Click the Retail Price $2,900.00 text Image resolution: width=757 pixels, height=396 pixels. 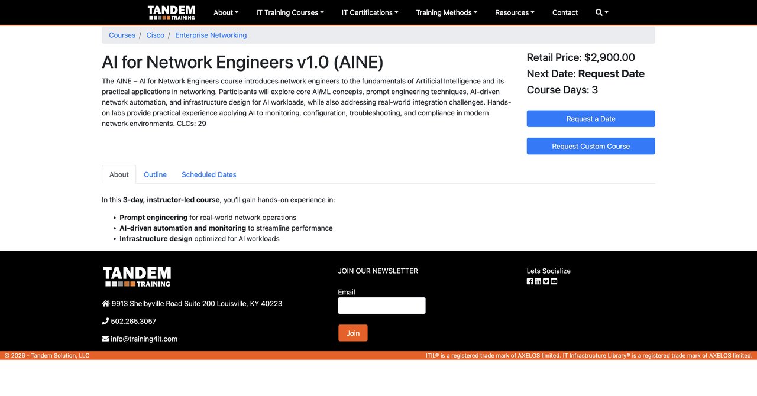581,57
